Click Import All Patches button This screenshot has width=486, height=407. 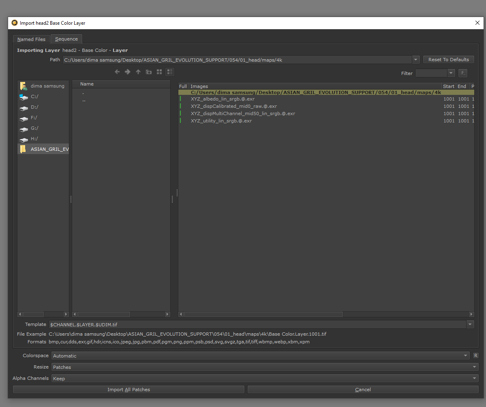pos(128,389)
